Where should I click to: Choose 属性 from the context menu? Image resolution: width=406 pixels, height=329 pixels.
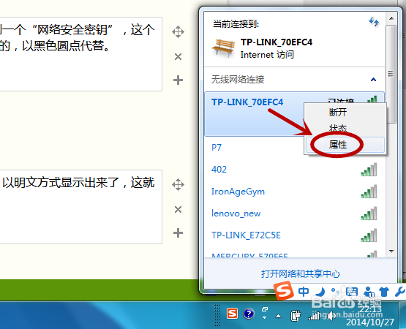pyautogui.click(x=345, y=145)
